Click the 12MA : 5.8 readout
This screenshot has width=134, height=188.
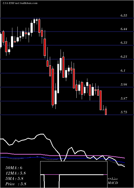pos(16,173)
